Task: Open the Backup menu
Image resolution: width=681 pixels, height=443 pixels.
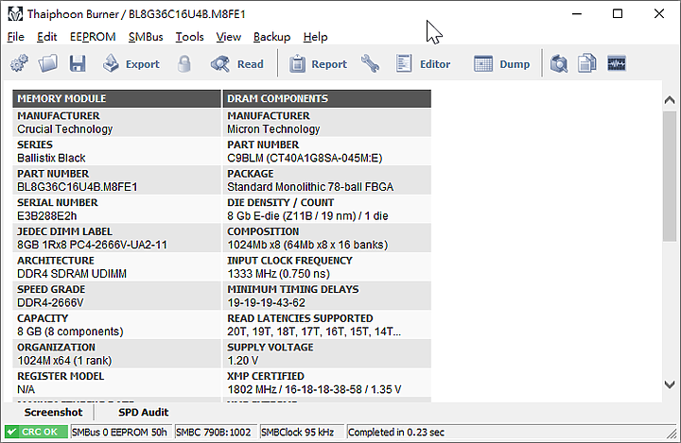Action: pos(271,37)
